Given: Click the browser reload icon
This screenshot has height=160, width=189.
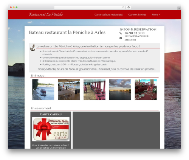Looking at the screenshot, I should coord(123,7).
